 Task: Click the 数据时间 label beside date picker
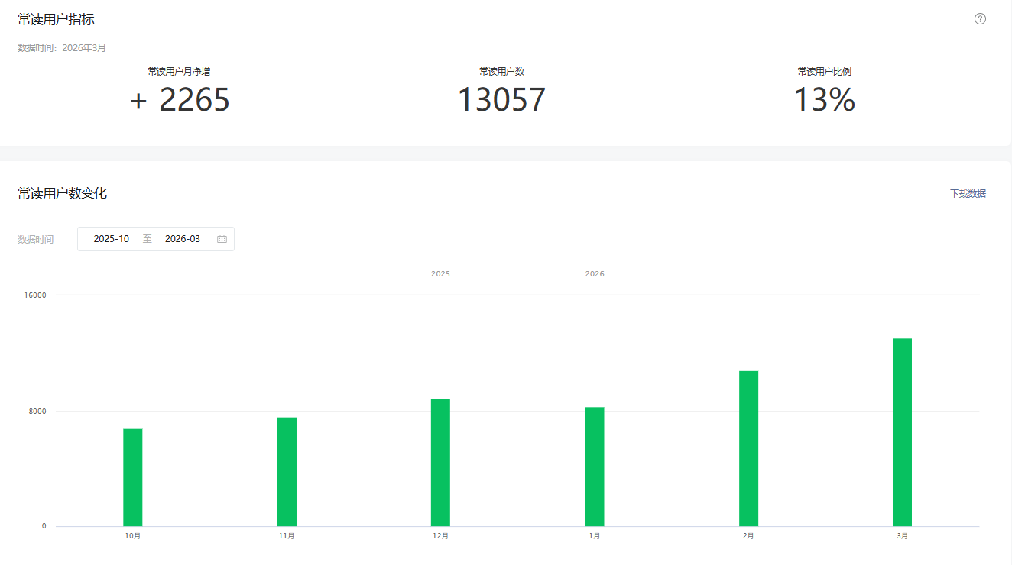[36, 240]
